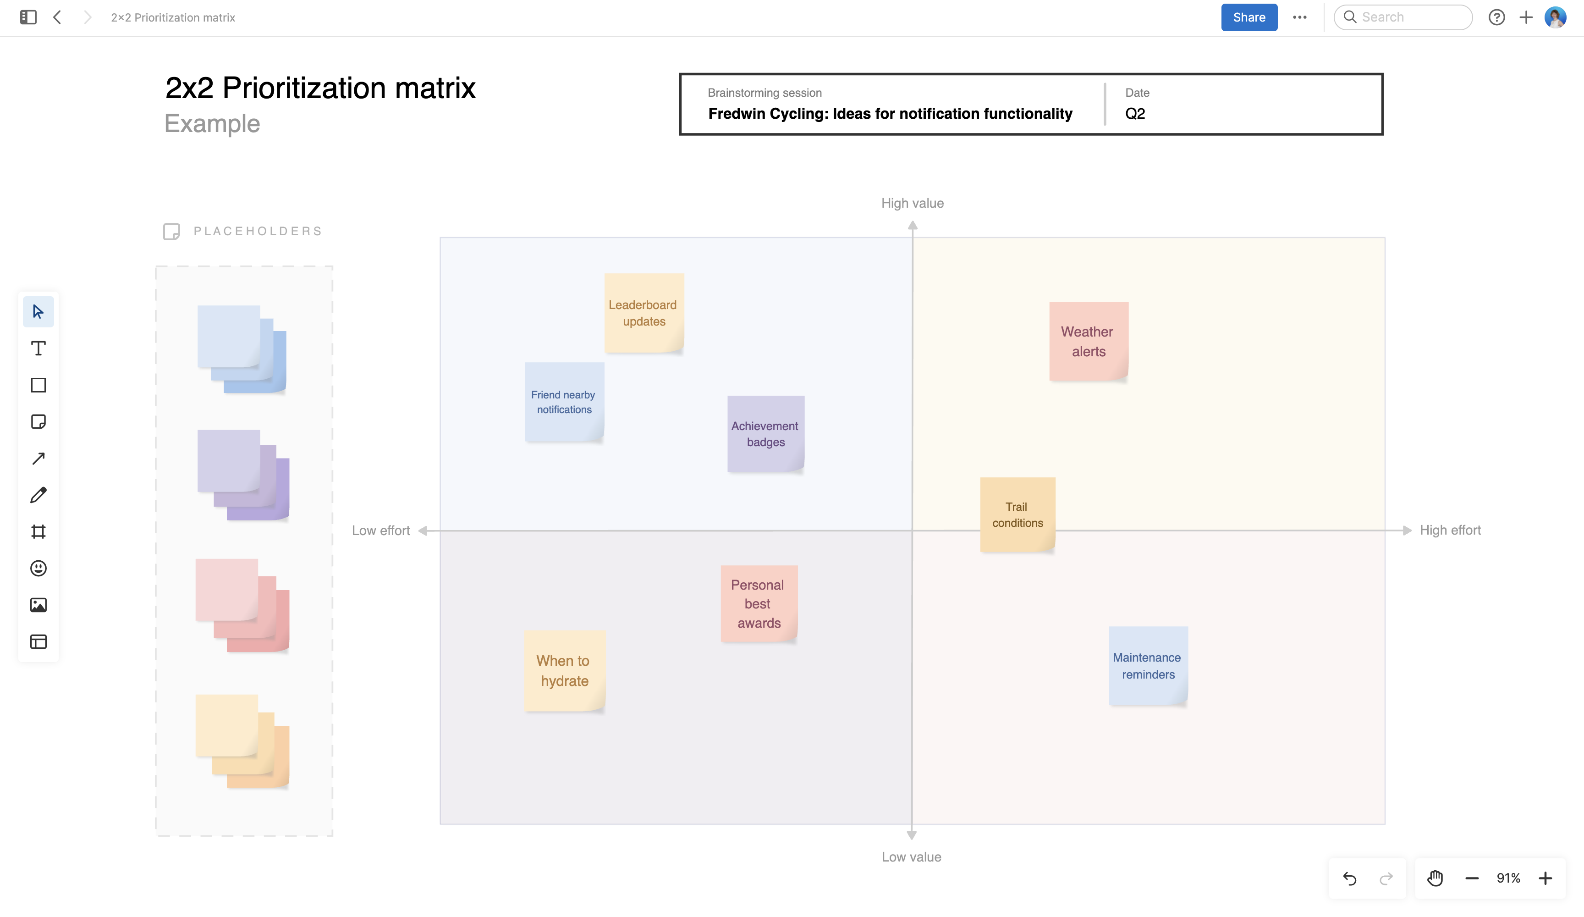
Task: Select the arrow connector tool
Action: (38, 458)
